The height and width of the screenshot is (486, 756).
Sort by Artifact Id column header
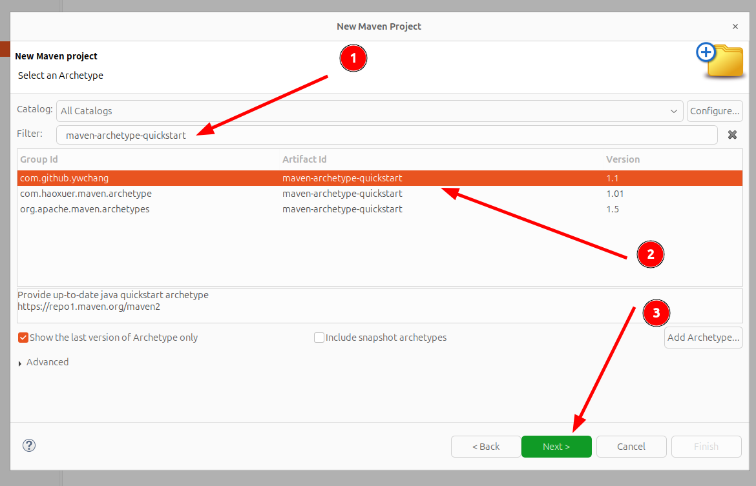304,159
